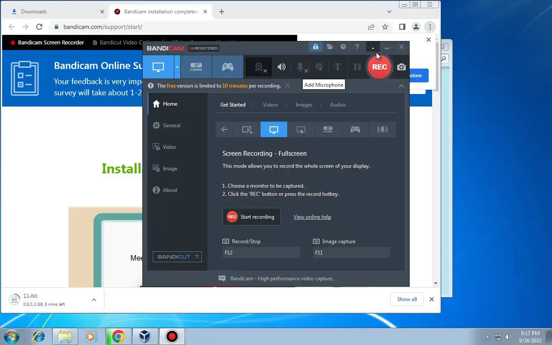This screenshot has height=345, width=552.
Task: Open the View online help link
Action: [312, 217]
